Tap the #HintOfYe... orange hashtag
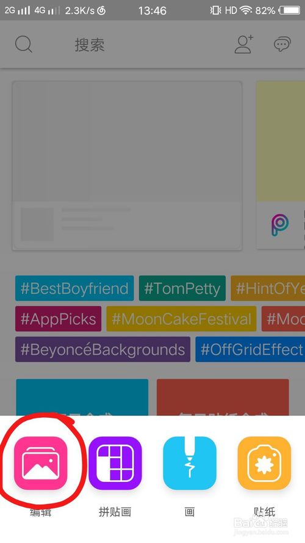 point(268,288)
